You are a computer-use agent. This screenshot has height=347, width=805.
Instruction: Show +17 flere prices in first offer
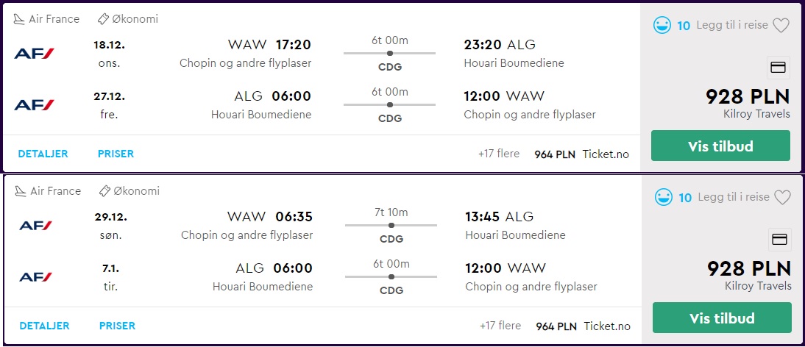pos(498,154)
